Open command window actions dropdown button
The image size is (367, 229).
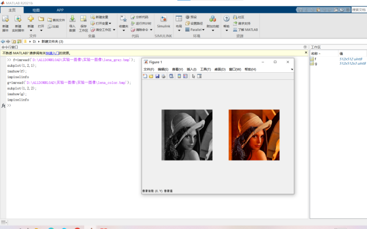pos(305,47)
